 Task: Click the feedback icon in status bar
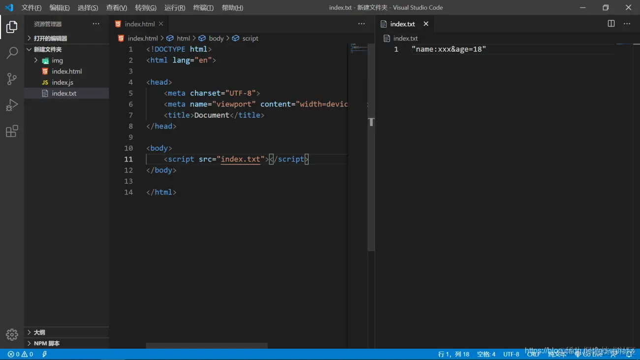[x=614, y=354]
